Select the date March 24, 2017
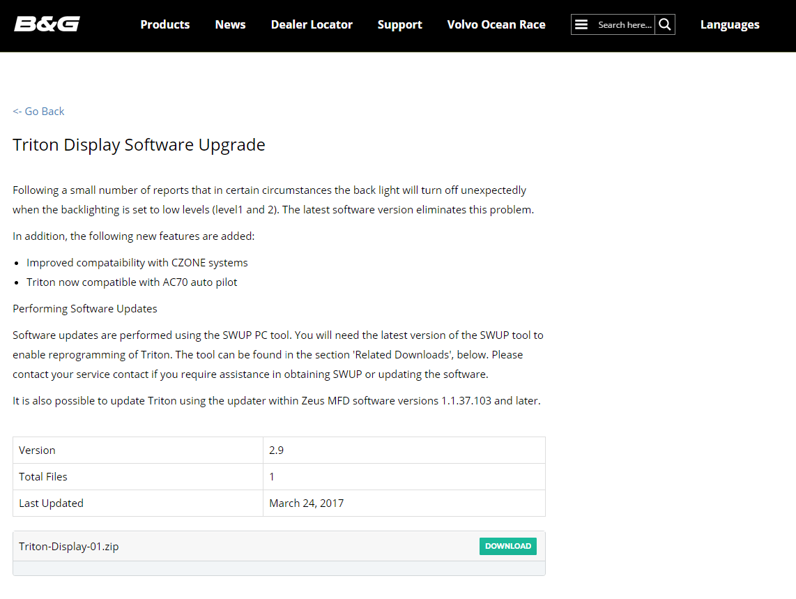The image size is (796, 599). [x=306, y=503]
